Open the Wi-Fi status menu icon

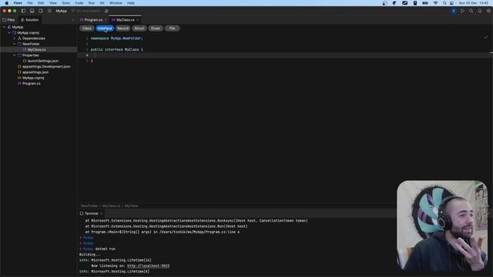[435, 3]
